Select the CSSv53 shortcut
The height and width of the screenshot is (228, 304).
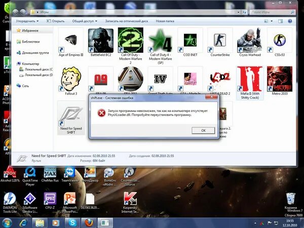280,43
